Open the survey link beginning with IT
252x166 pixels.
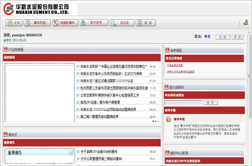point(175,65)
